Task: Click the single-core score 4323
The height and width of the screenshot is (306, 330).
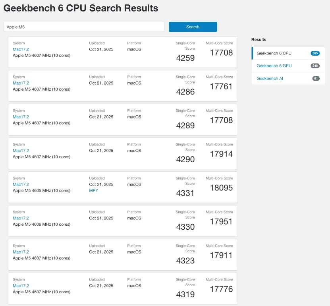Action: point(185,261)
